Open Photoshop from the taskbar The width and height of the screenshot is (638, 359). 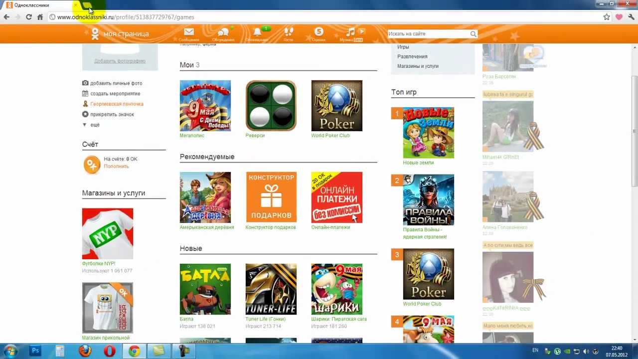pos(35,351)
